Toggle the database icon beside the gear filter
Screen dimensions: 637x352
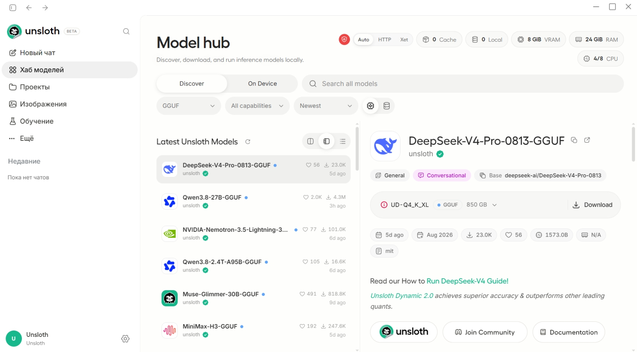click(x=387, y=106)
